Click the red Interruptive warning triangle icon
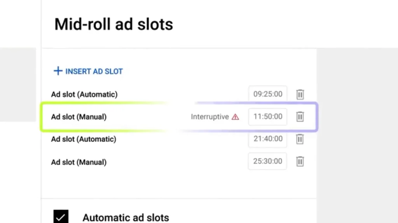This screenshot has height=223, width=398. (235, 117)
